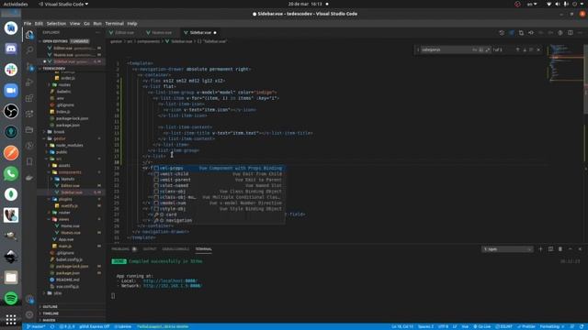
Task: Expand the Outline section
Action: (51, 307)
